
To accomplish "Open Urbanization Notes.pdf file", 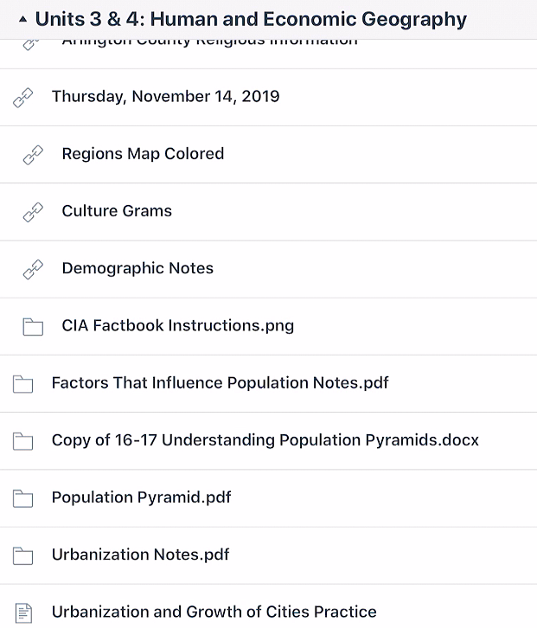I will pos(141,554).
